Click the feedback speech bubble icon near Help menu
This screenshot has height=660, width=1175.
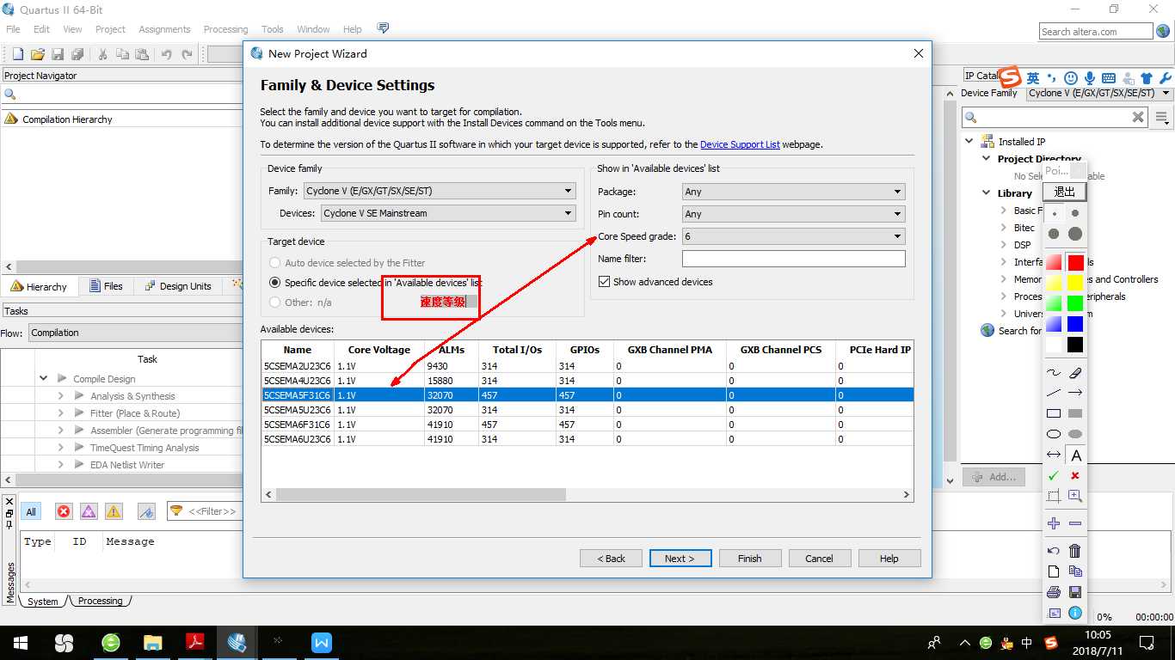point(383,28)
